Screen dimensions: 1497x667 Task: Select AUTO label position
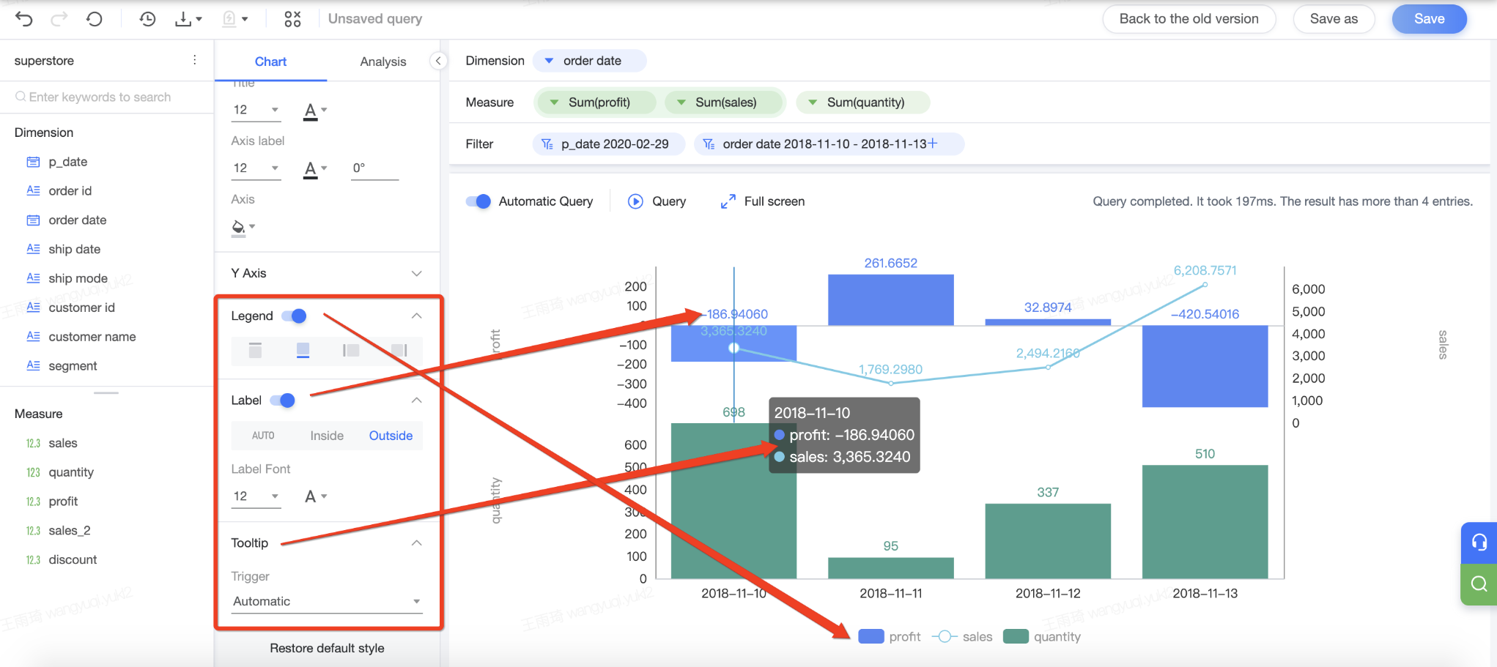click(x=263, y=436)
